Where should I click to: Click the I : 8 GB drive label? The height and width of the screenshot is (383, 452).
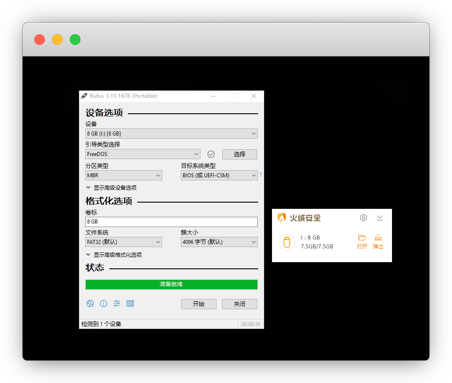310,237
